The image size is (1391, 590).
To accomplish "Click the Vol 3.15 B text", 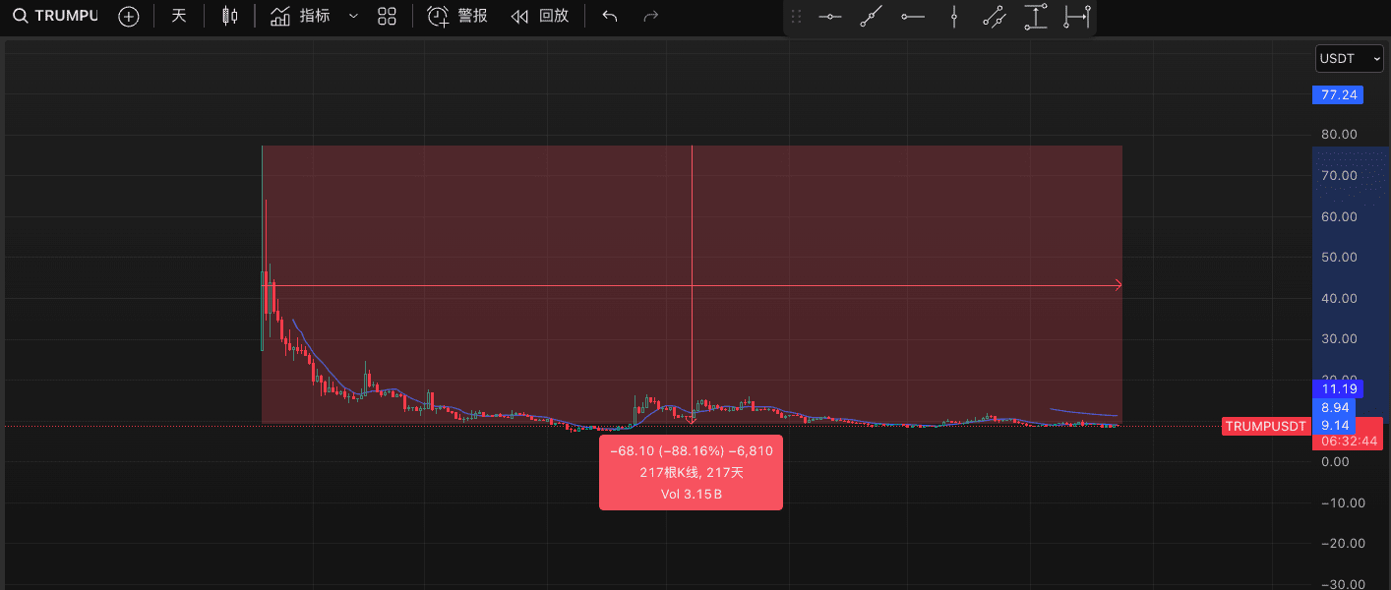I will (691, 494).
